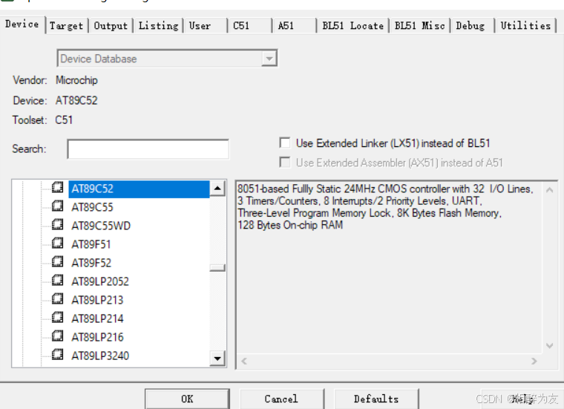Click the chip icon beside AT89LP3240
This screenshot has height=409, width=564.
point(58,355)
